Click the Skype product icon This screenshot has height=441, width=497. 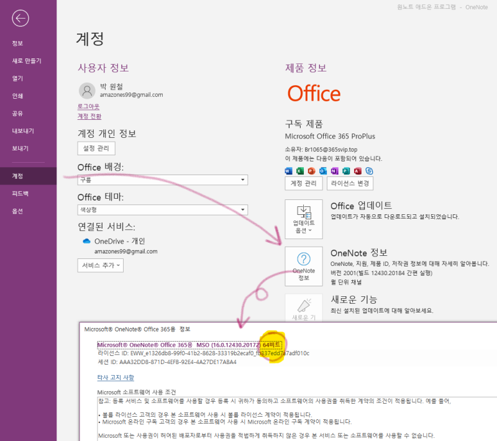coord(368,170)
